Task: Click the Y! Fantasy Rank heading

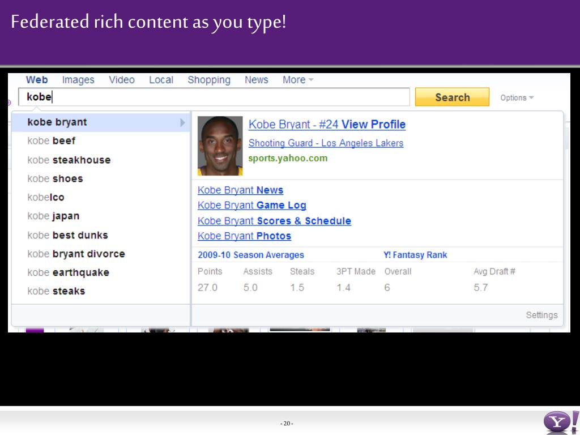Action: coord(415,255)
